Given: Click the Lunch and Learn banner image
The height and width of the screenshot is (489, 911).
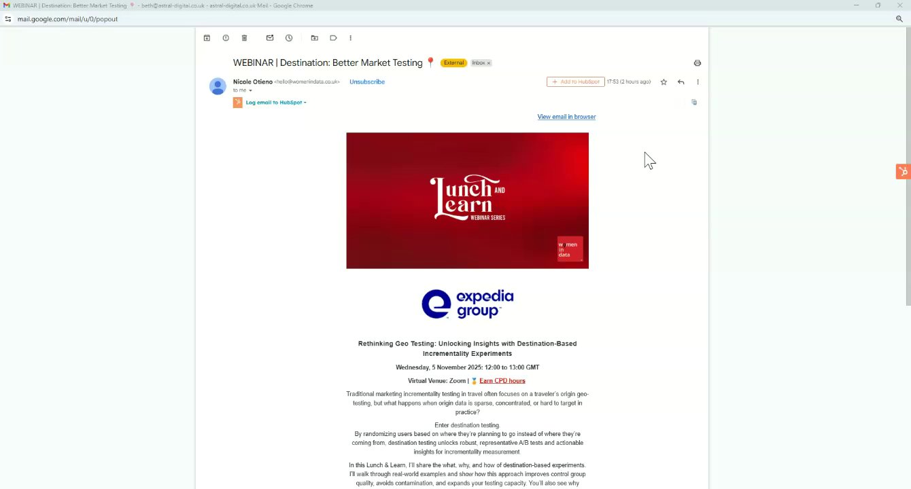Looking at the screenshot, I should (467, 200).
